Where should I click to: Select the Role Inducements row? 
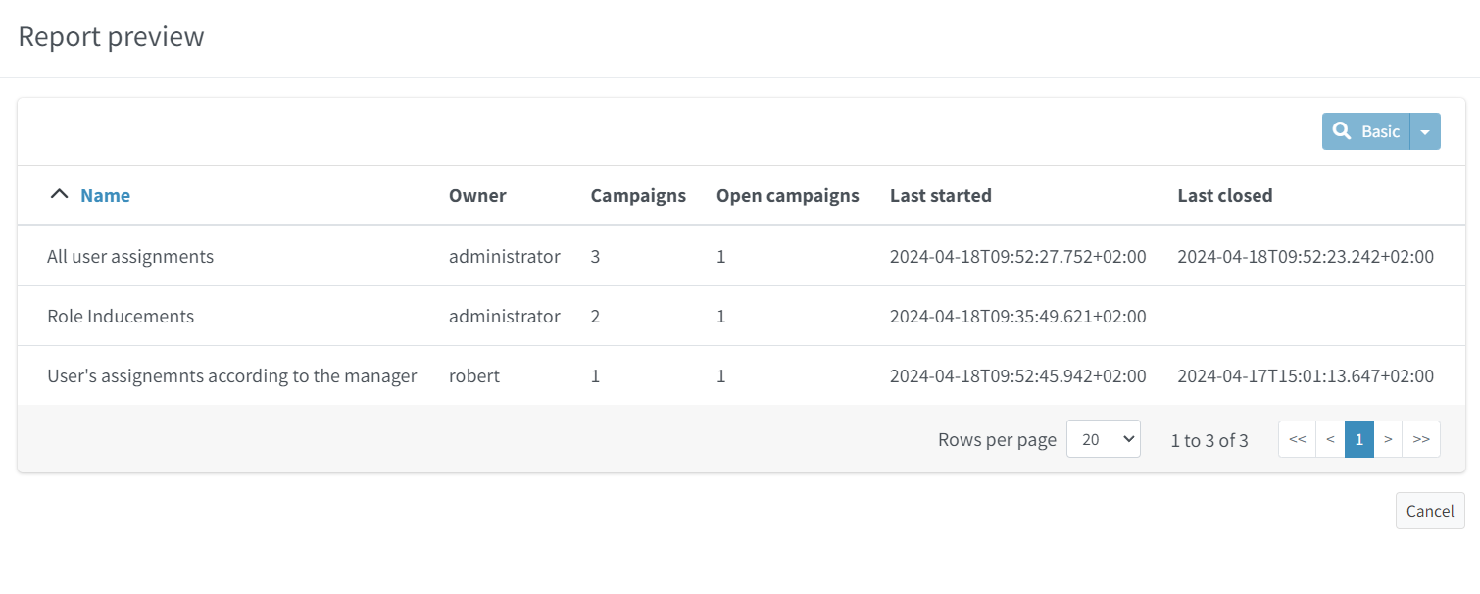coord(121,317)
